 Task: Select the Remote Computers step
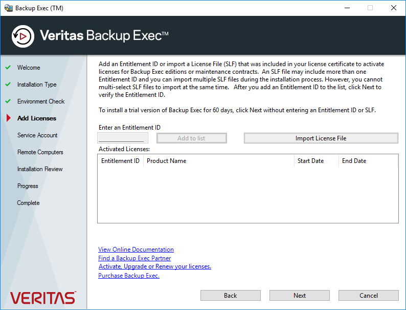click(x=40, y=152)
